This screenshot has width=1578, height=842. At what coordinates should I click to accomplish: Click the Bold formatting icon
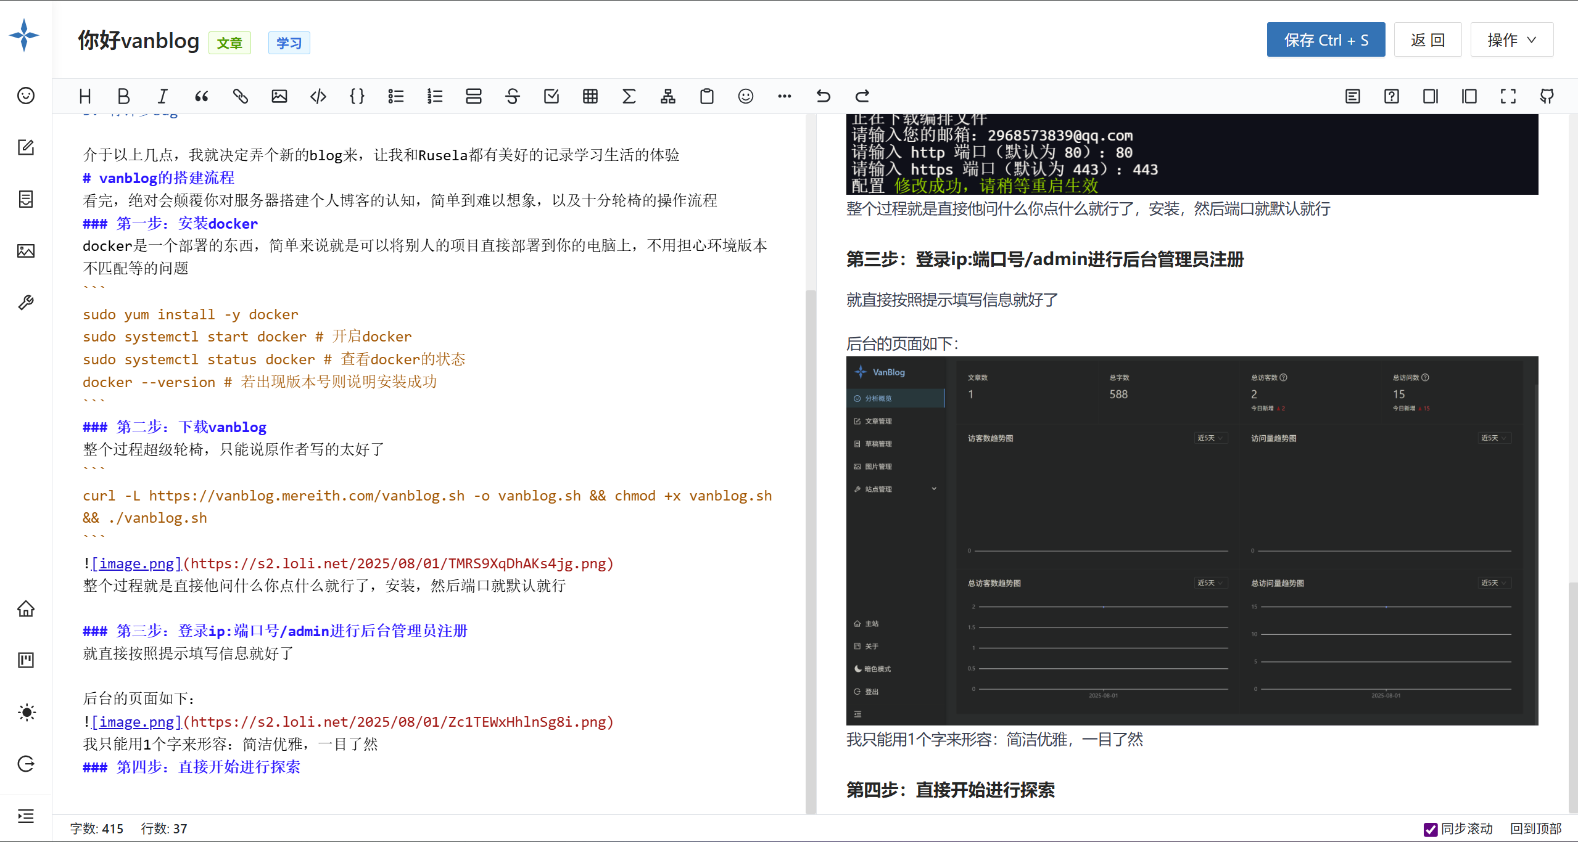click(x=123, y=96)
